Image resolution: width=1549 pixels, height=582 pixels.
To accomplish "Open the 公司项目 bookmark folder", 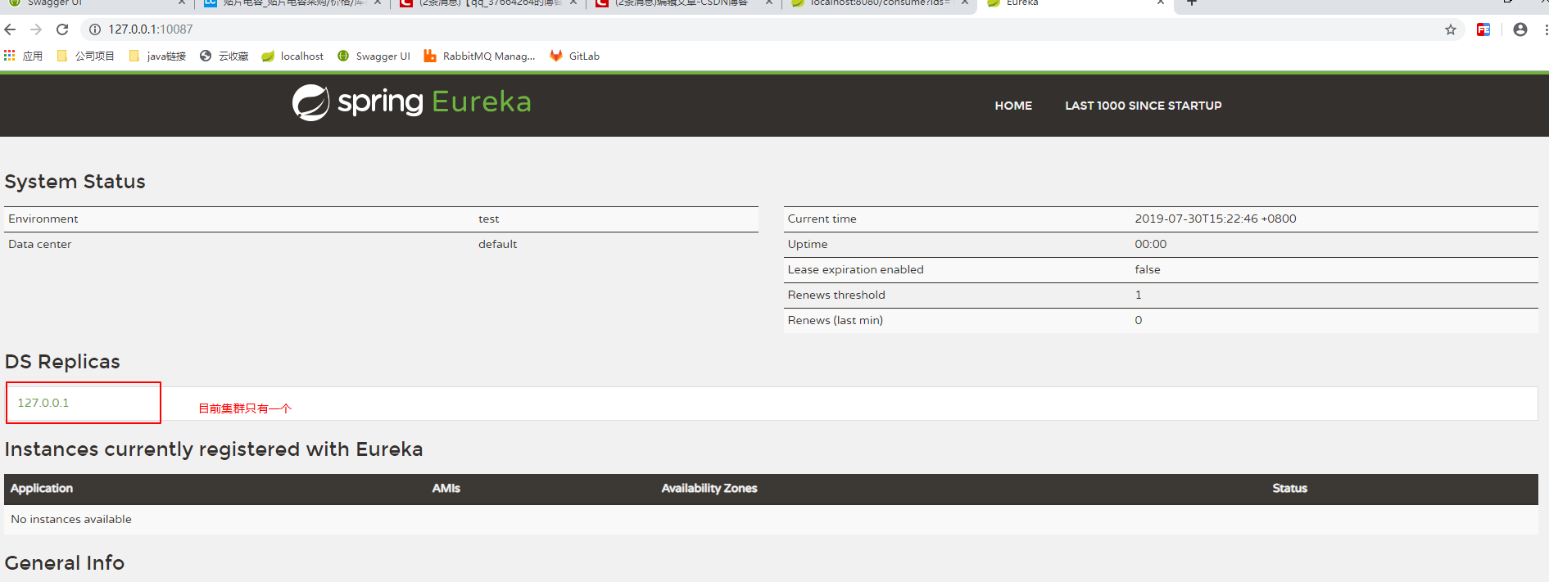I will (x=85, y=56).
